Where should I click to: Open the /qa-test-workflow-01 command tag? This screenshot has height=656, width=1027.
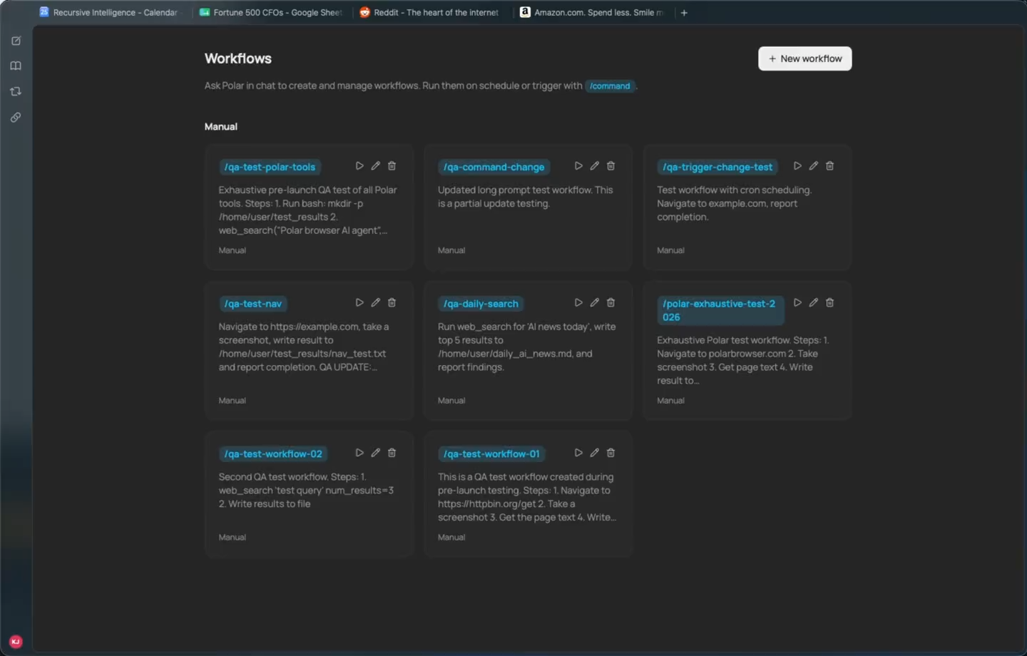(x=491, y=454)
